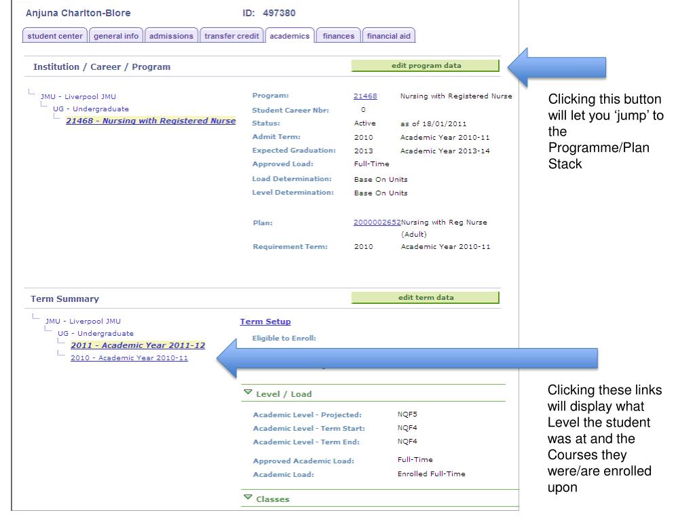
Task: Open program number 21468 link
Action: click(x=365, y=96)
